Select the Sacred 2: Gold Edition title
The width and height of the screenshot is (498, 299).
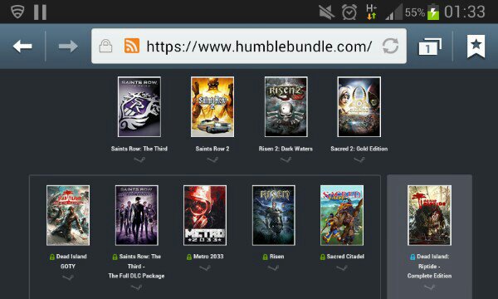(359, 149)
